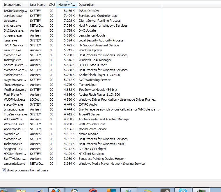Viewport: 221px width, 192px height.
Task: Open the Windows Start orb
Action: click(3, 191)
